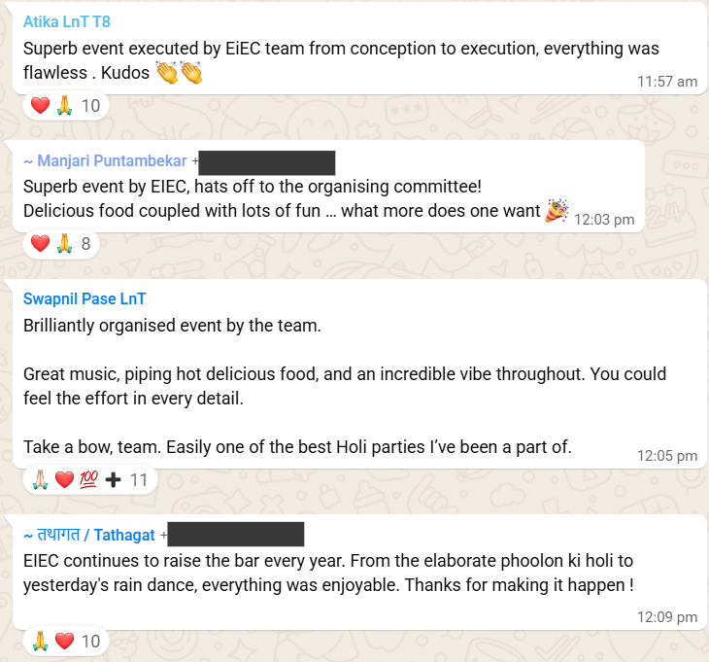
Task: Open Manjari Puntambekar's contact name
Action: 105,160
